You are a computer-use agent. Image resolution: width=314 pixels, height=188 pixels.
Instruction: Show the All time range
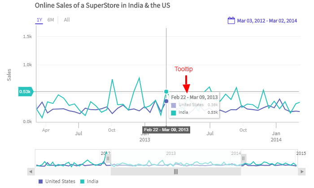(67, 20)
